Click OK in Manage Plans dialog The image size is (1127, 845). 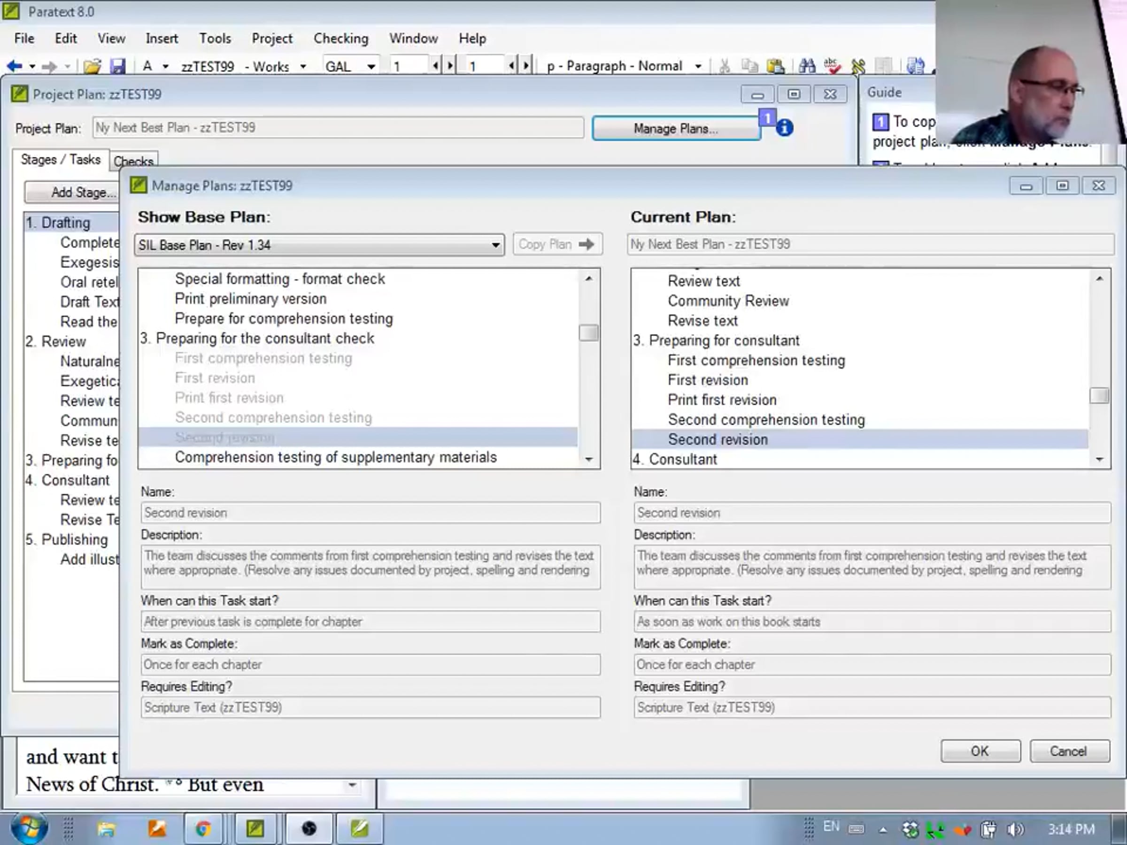point(980,751)
